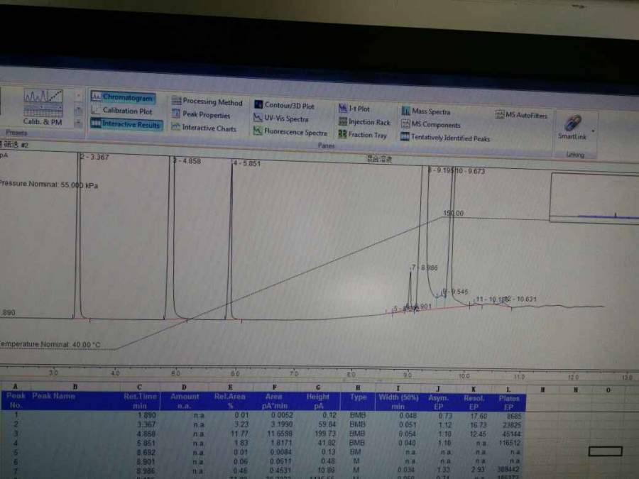Screen dimensions: 639x479
Task: Select the Width (50%) column header
Action: pos(398,402)
